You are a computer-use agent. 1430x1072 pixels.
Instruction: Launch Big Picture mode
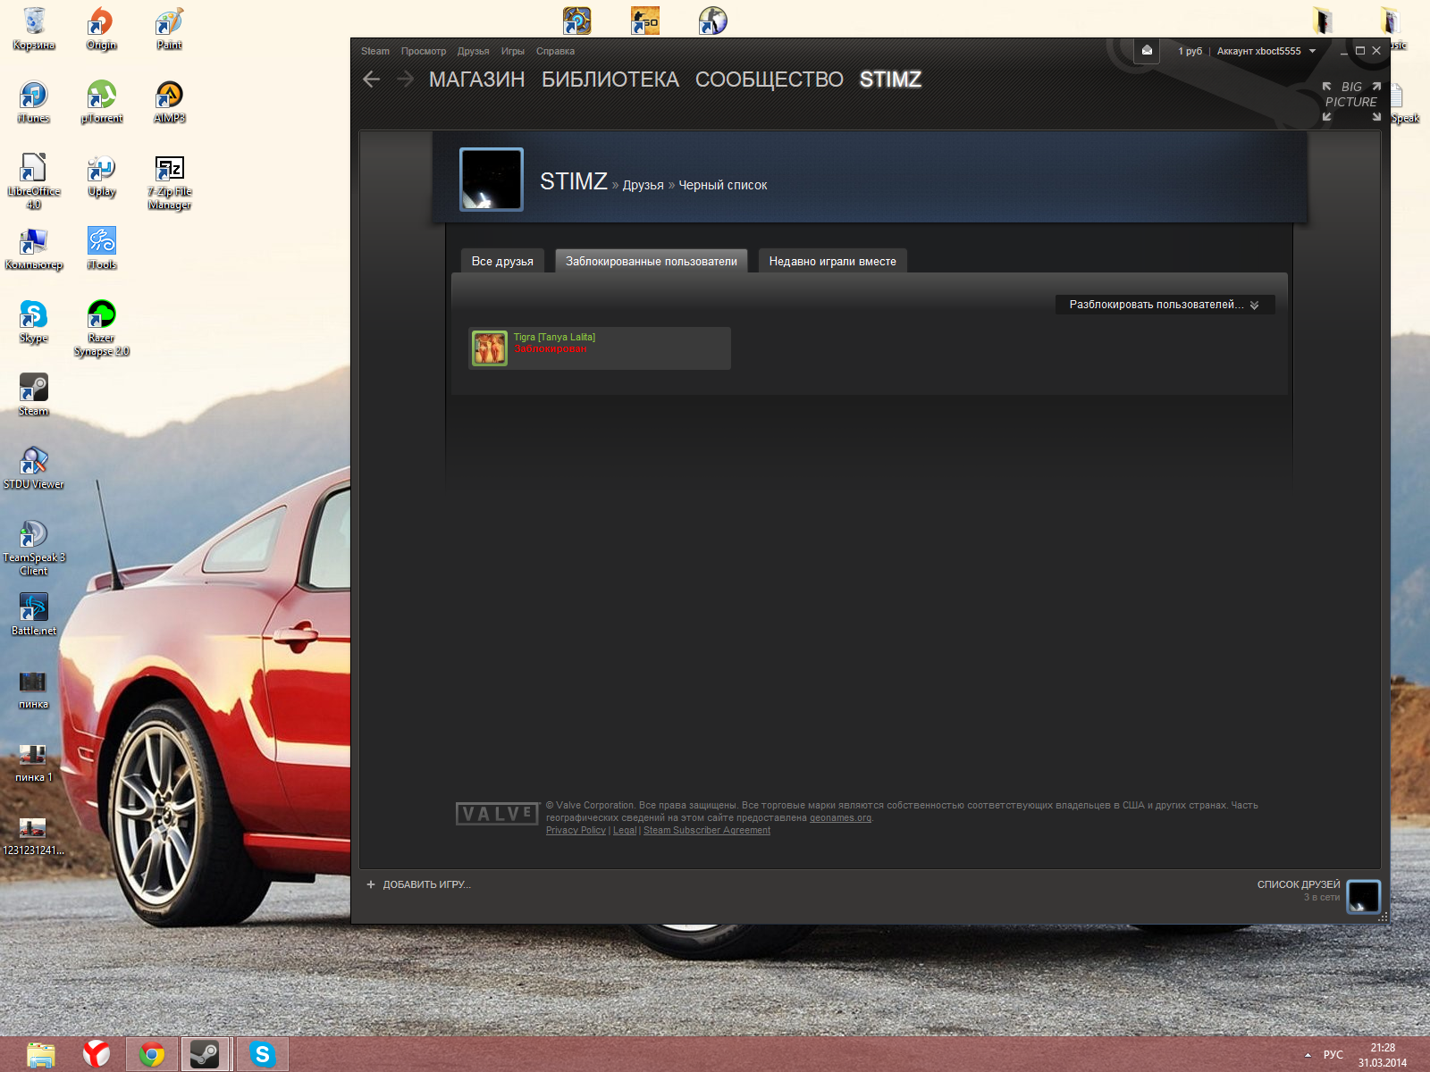pos(1351,102)
